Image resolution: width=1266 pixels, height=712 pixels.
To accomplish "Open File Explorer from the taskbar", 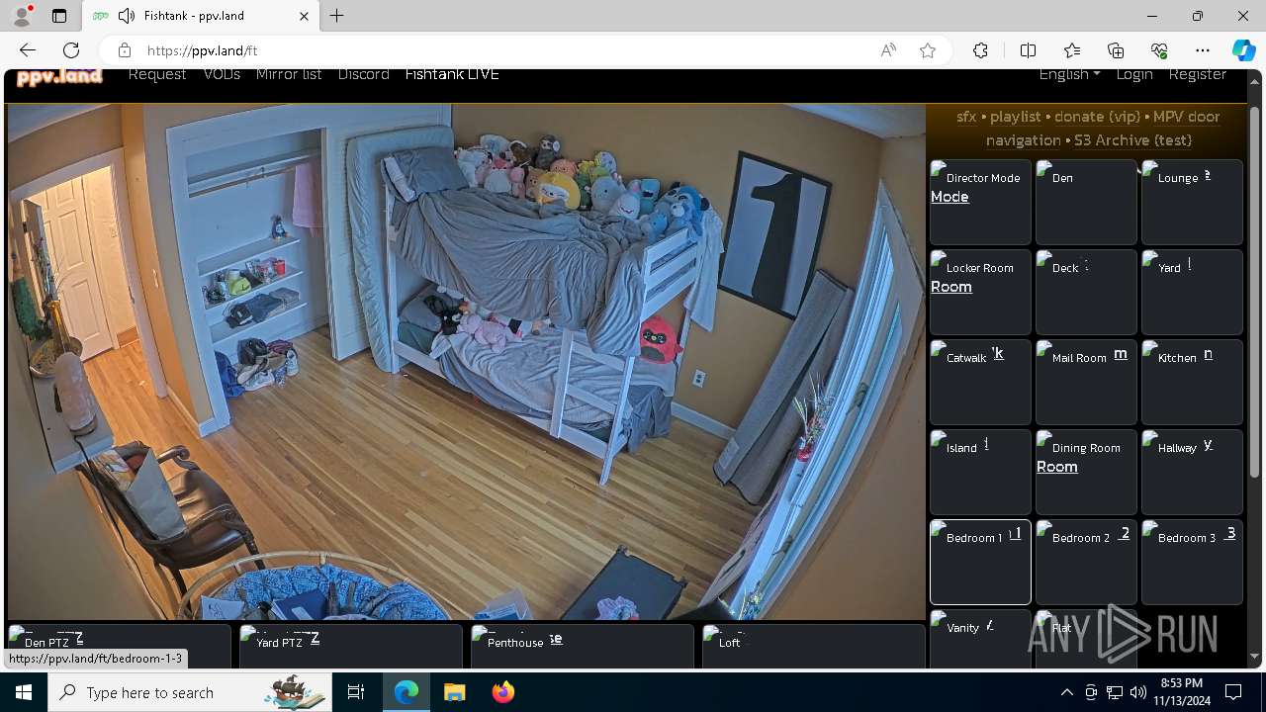I will [x=454, y=692].
